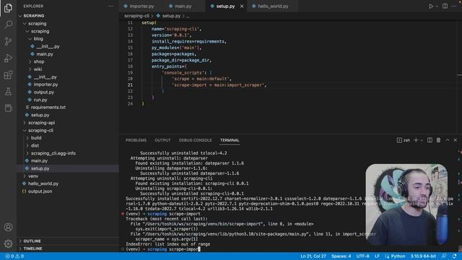Click Ln 21, Col 27 cursor position
Viewport: 462px width, 260px height.
click(x=313, y=256)
